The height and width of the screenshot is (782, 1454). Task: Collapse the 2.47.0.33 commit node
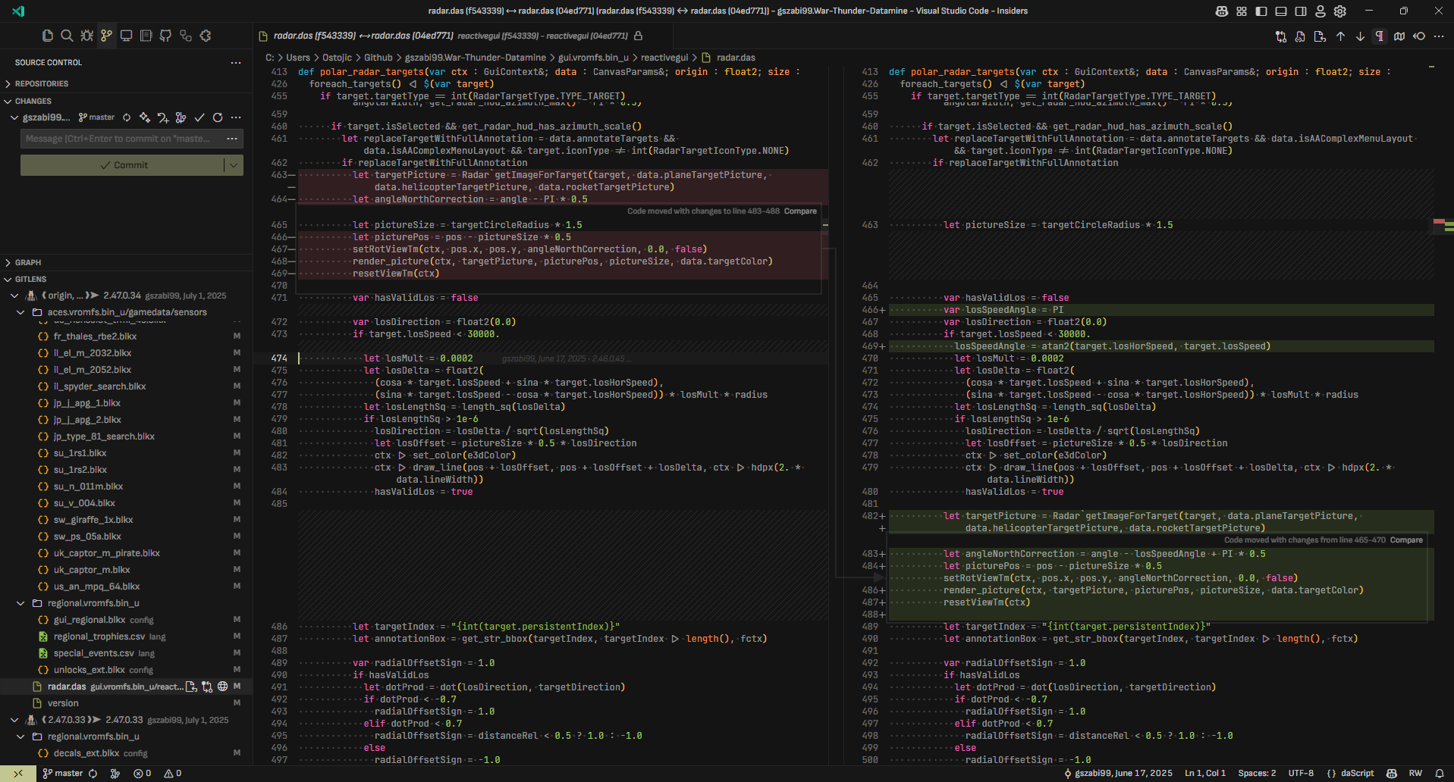(14, 720)
